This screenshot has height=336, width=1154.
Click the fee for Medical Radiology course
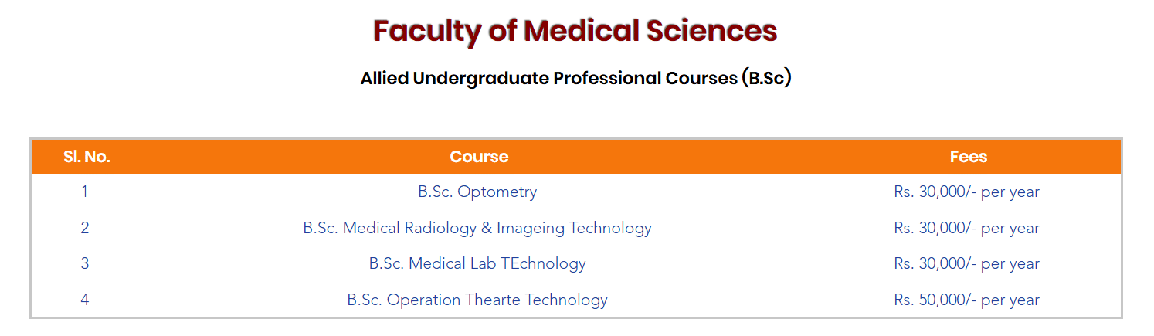[966, 228]
